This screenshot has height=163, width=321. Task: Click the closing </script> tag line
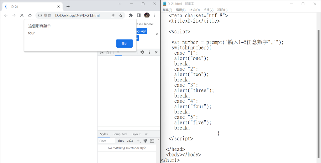tap(181, 139)
